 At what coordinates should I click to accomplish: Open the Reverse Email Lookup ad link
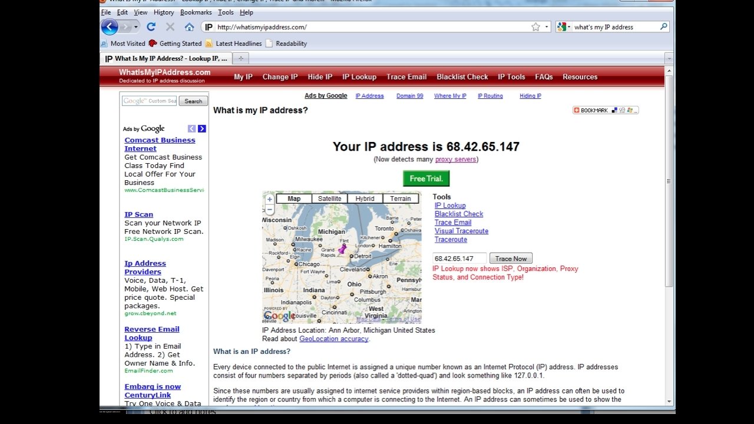point(152,333)
